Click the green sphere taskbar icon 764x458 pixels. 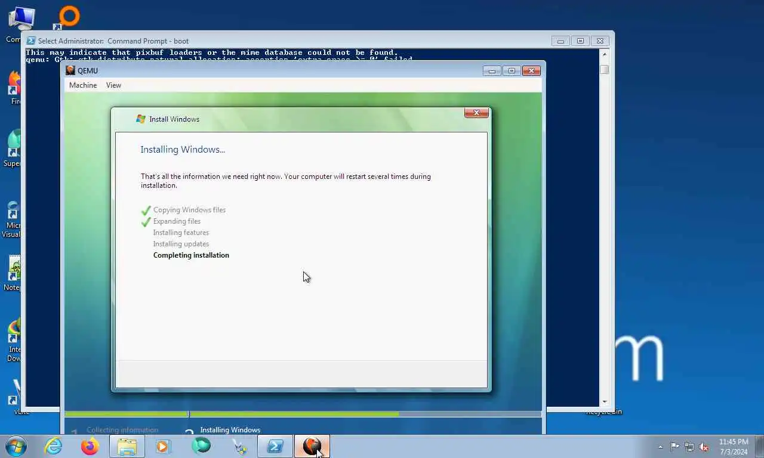tap(201, 446)
